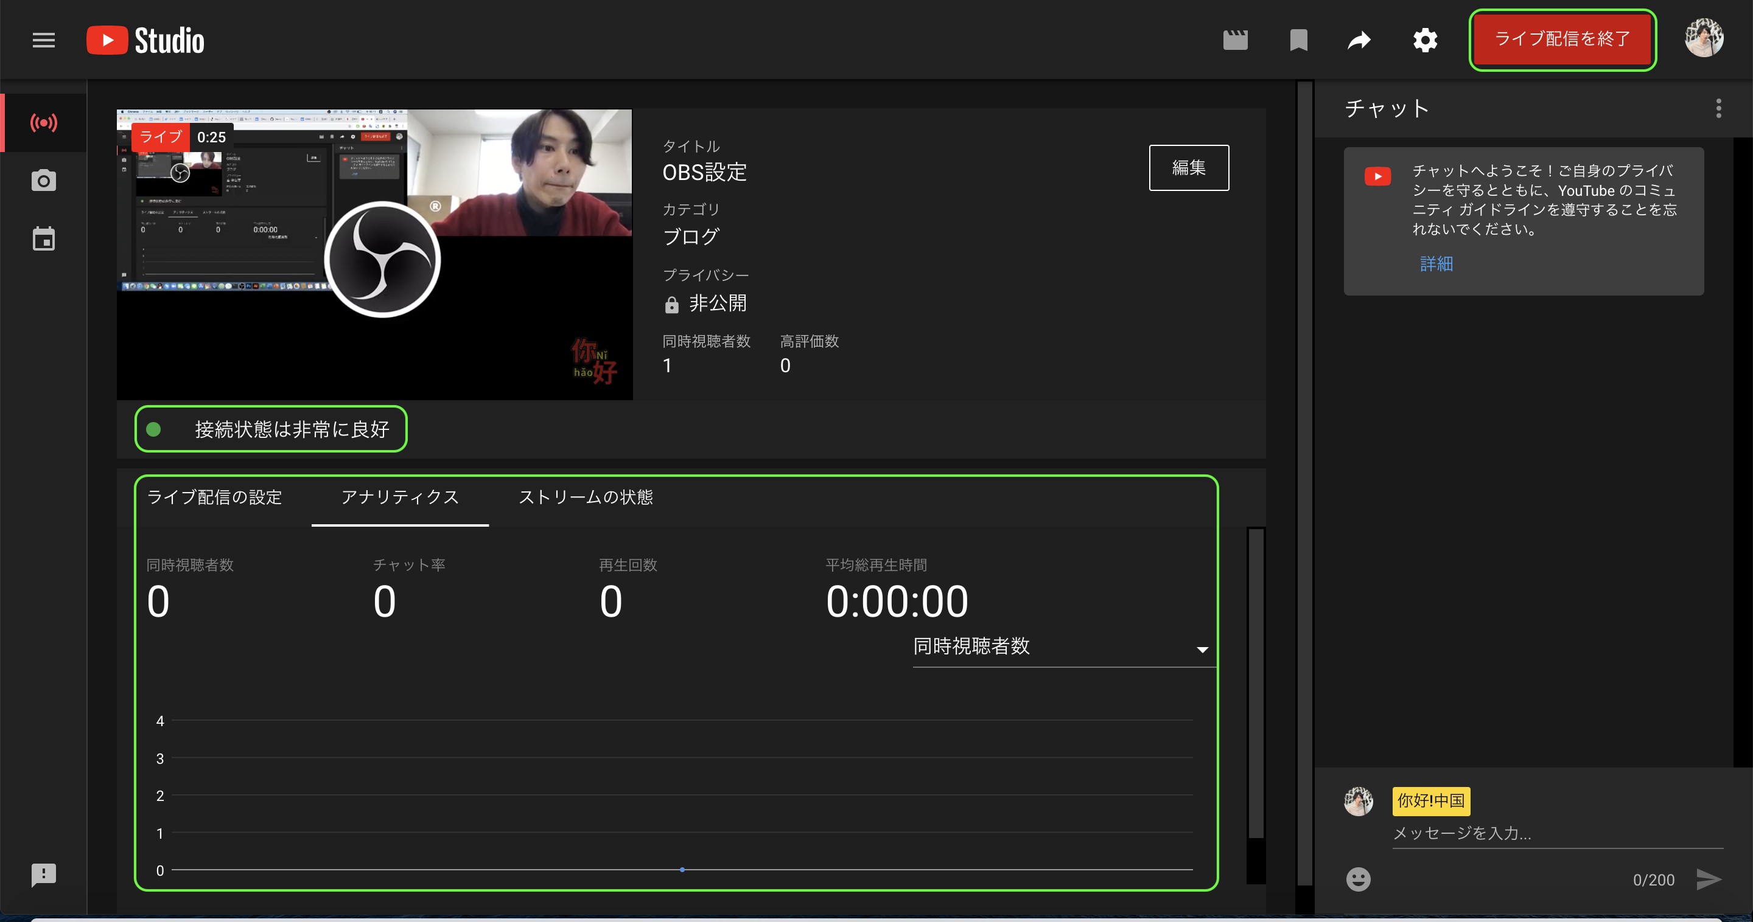Viewport: 1753px width, 922px height.
Task: Select the アナリティクス tab
Action: click(x=399, y=497)
